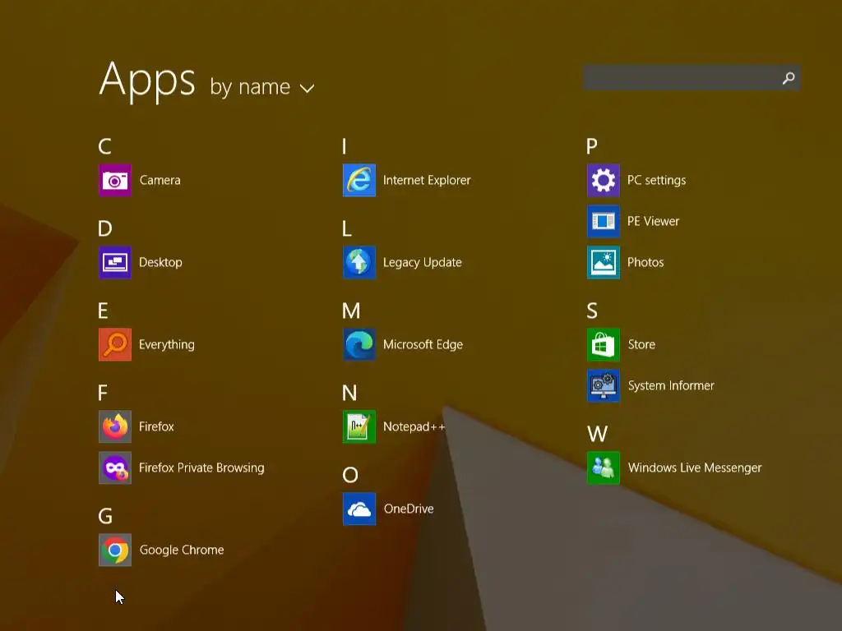Click the letter S group header
This screenshot has width=842, height=631.
click(x=592, y=311)
